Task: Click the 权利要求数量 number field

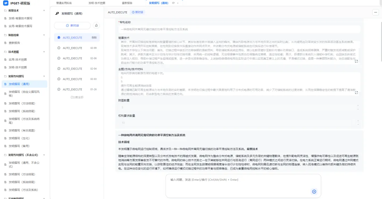Action: [x=239, y=123]
